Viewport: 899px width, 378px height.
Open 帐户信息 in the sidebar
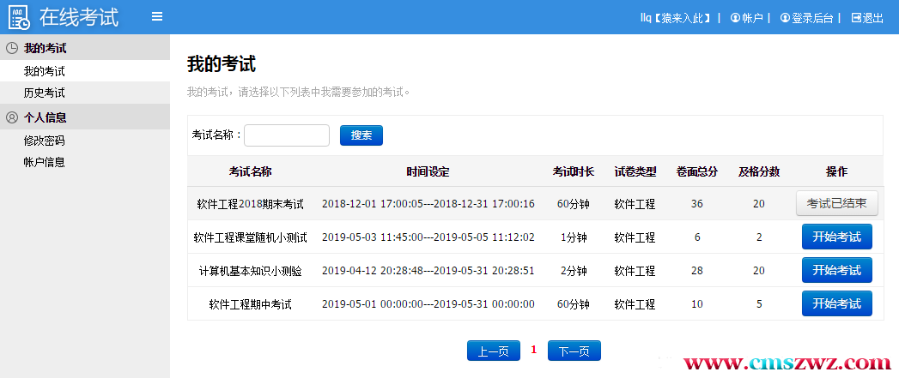44,162
